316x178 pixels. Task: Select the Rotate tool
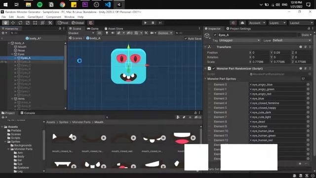coord(20,23)
